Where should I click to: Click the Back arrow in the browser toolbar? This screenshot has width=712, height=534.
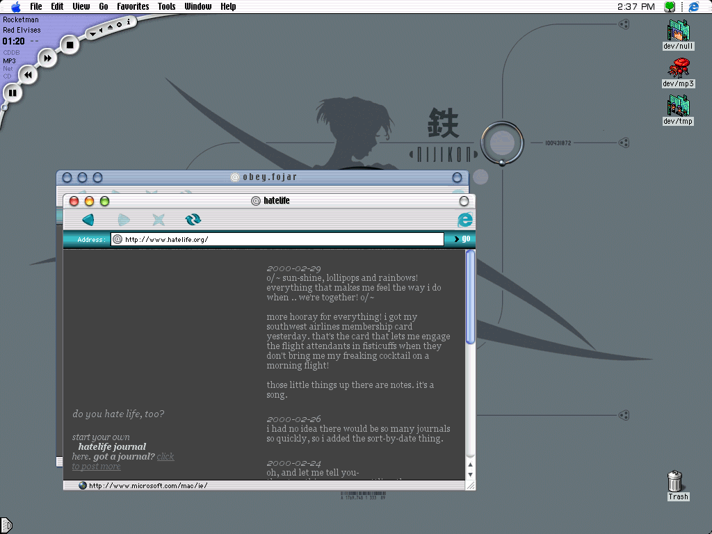click(88, 220)
